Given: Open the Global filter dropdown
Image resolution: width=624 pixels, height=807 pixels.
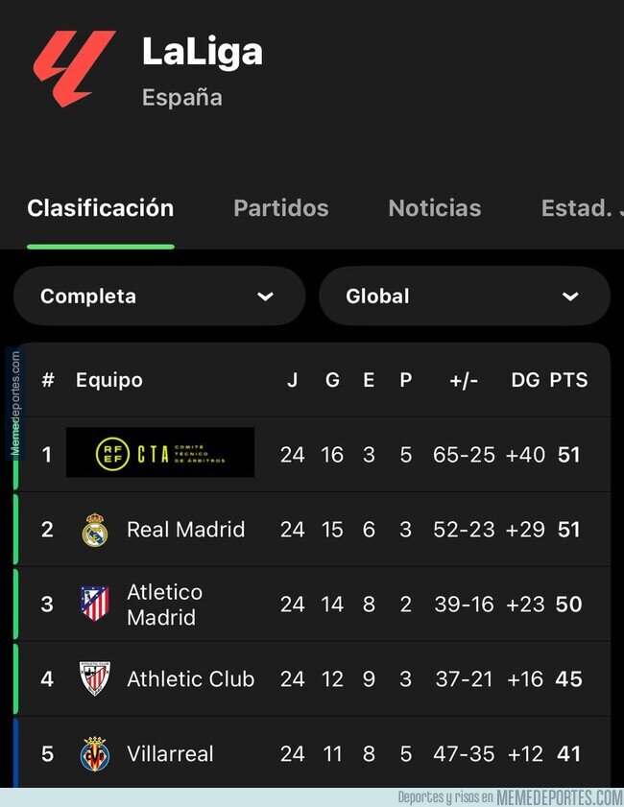Looking at the screenshot, I should click(x=464, y=297).
